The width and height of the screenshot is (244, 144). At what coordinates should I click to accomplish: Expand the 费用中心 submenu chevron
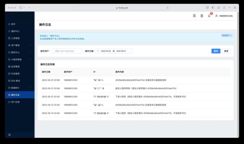[31, 52]
